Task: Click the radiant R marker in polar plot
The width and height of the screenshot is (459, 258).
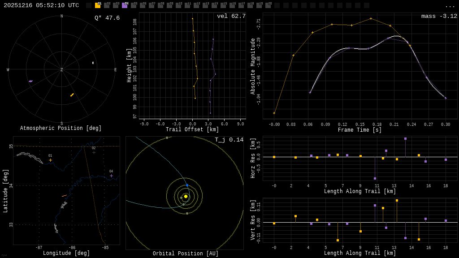Action: pos(93,63)
